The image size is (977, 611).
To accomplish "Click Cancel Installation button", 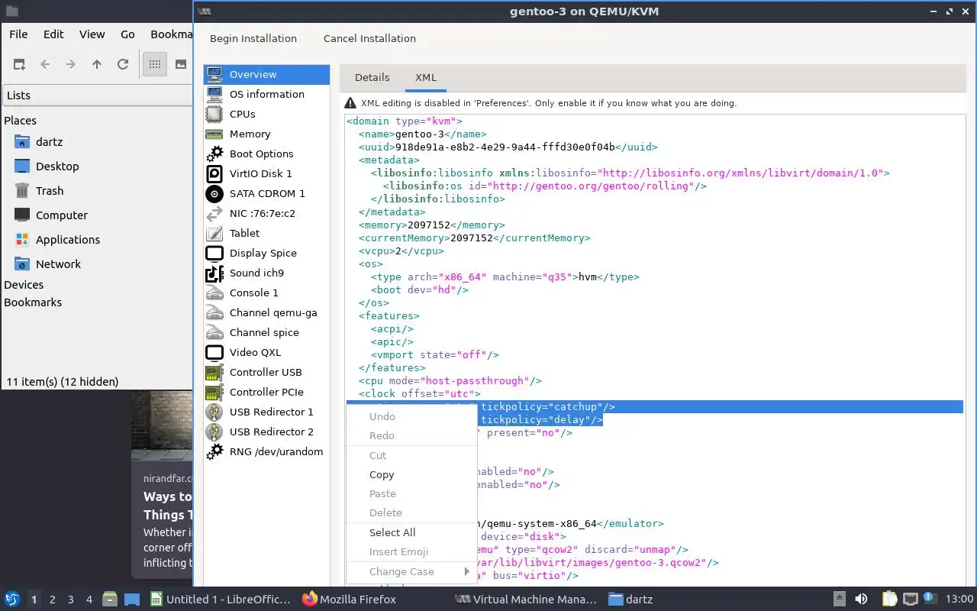I will (x=369, y=38).
